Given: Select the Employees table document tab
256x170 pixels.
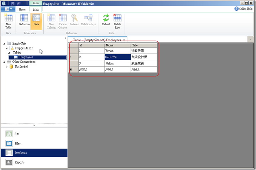Looking at the screenshot, I should [97, 40].
